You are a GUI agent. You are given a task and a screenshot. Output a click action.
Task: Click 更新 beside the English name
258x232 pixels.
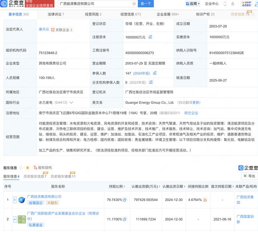pos(196,103)
